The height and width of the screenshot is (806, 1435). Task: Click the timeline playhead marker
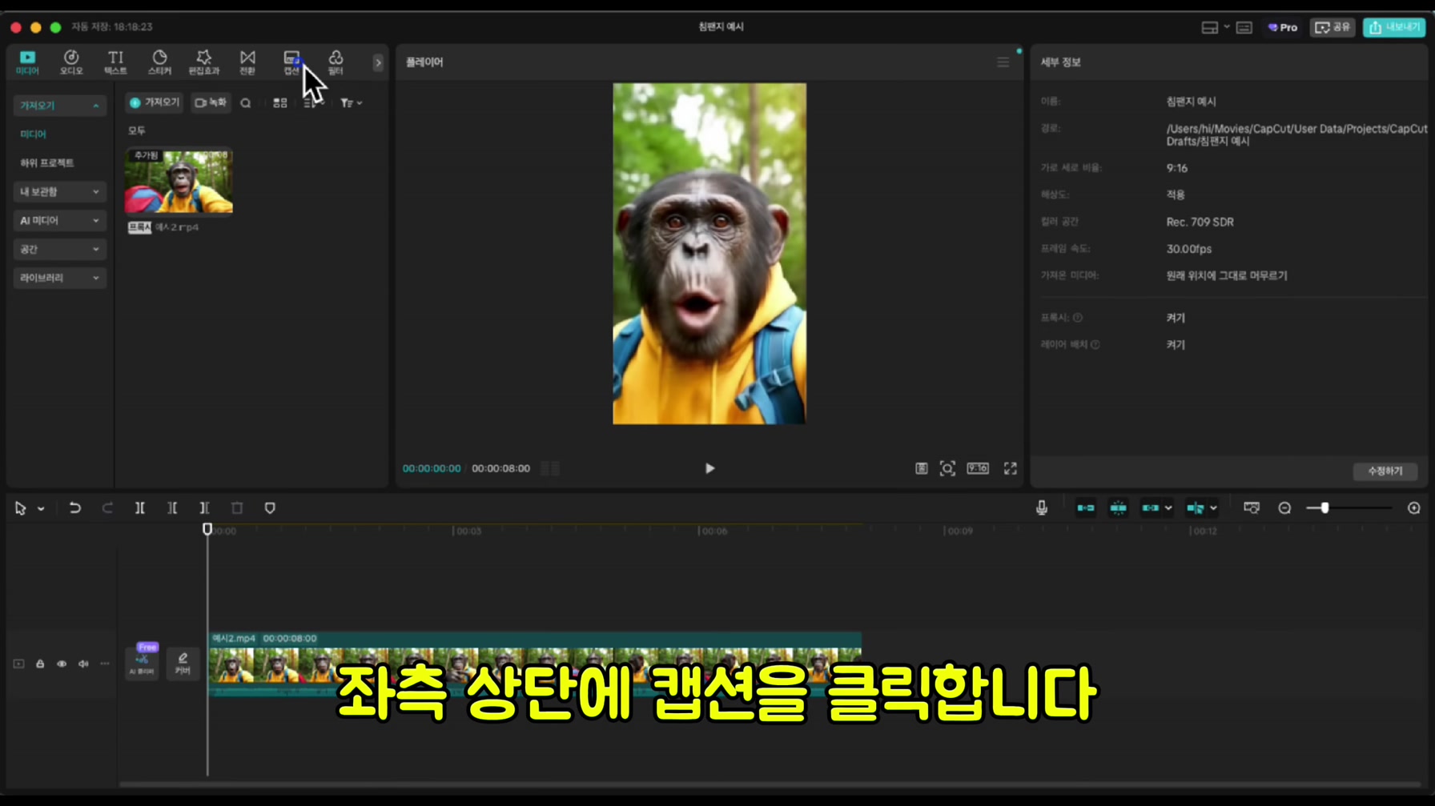pos(207,529)
